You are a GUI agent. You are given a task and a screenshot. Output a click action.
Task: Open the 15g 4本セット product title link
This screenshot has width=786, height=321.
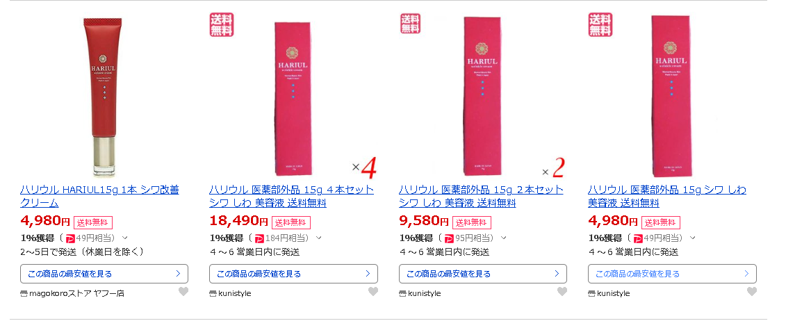click(x=291, y=197)
